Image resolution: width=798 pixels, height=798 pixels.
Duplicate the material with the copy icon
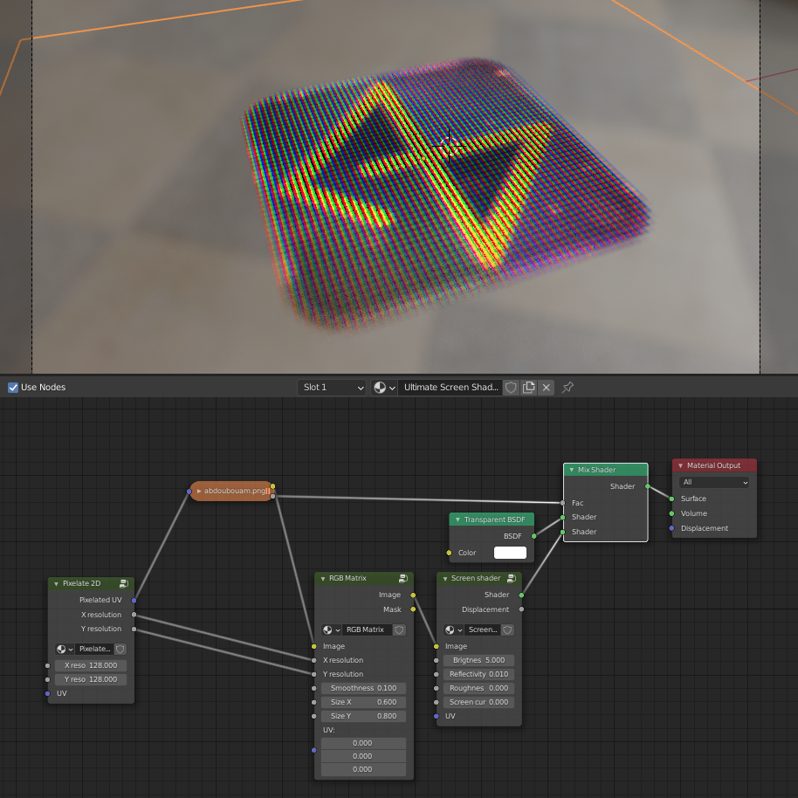(x=530, y=387)
